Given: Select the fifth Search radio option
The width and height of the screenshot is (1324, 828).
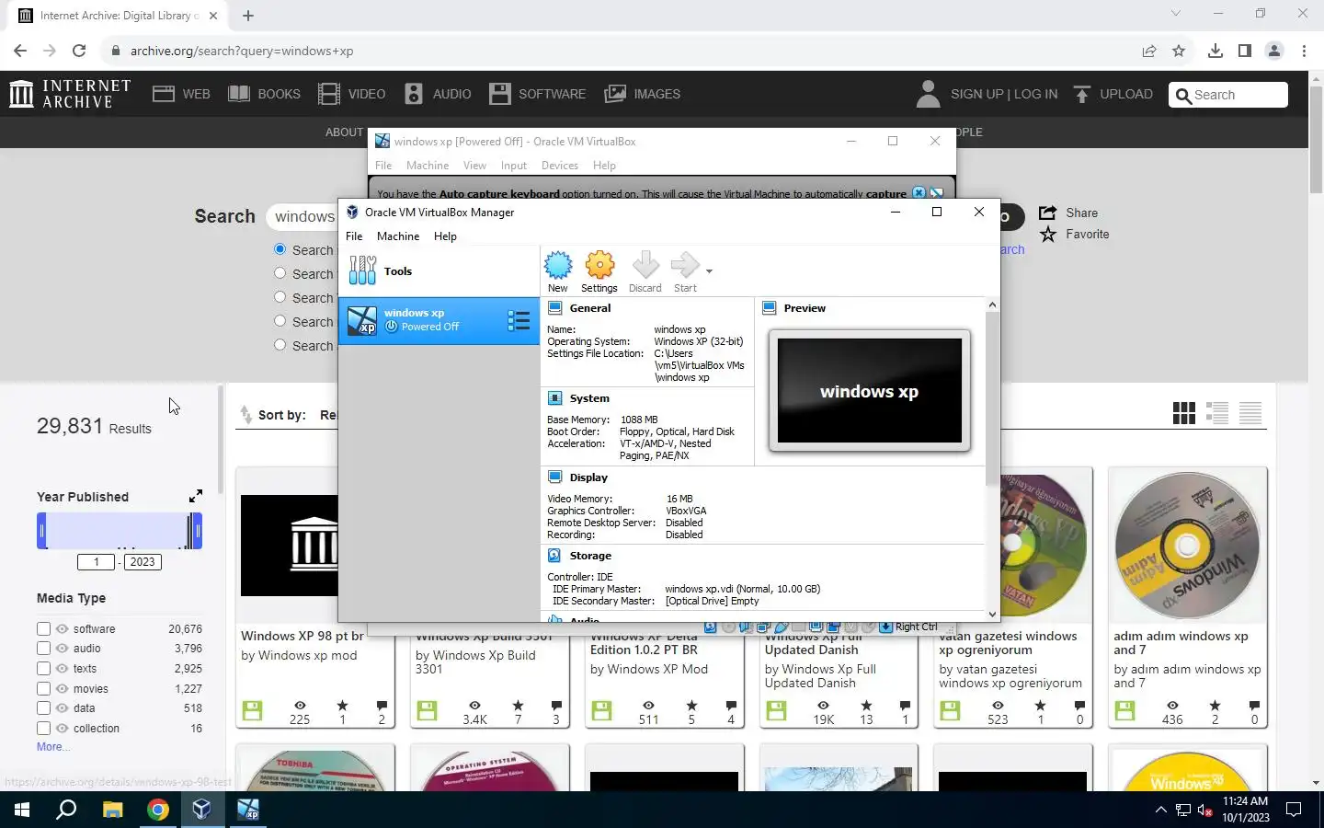Looking at the screenshot, I should [x=280, y=345].
